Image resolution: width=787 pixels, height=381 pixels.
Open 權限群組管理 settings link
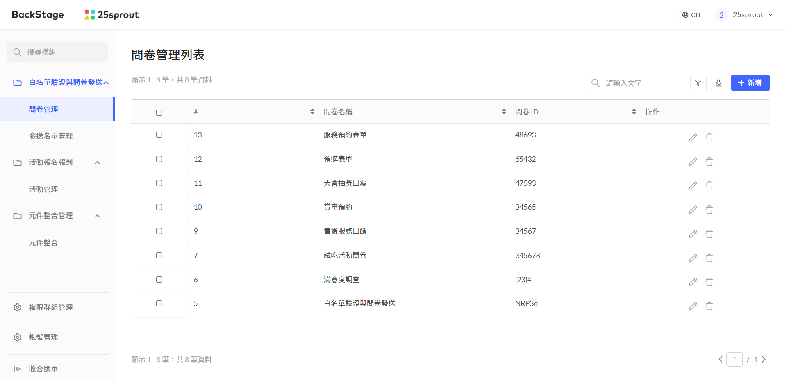coord(51,308)
